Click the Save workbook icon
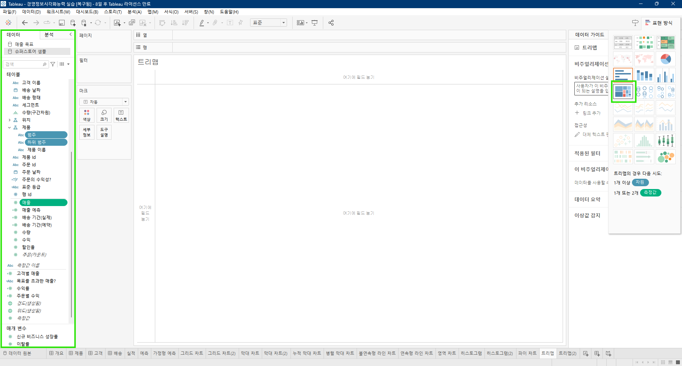 point(62,23)
